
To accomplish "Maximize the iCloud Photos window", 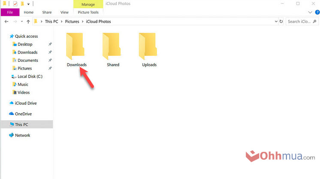I will click(298, 4).
